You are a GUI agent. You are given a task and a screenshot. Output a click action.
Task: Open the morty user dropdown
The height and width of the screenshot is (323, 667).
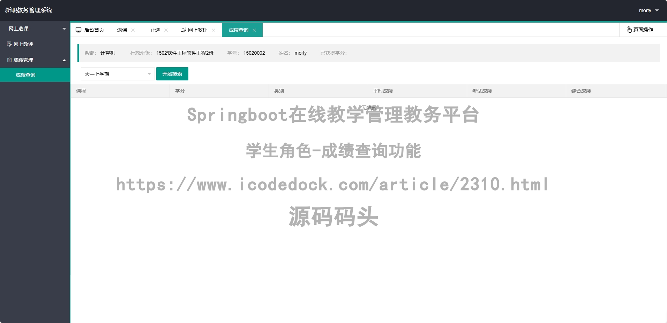point(649,10)
